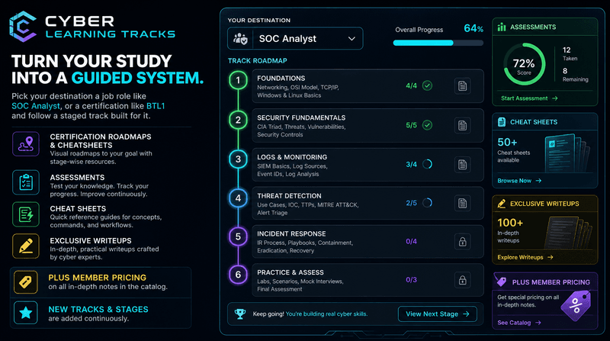Select stage 1 circle on roadmap
Image resolution: width=610 pixels, height=341 pixels.
[x=238, y=81]
